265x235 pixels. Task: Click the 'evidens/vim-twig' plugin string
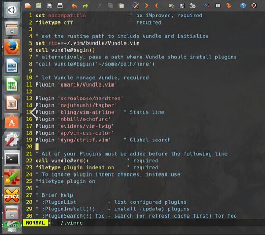[x=86, y=126]
